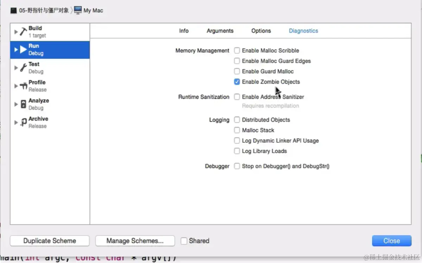Expand the Test disclosure triangle
The image size is (422, 263).
coord(16,68)
